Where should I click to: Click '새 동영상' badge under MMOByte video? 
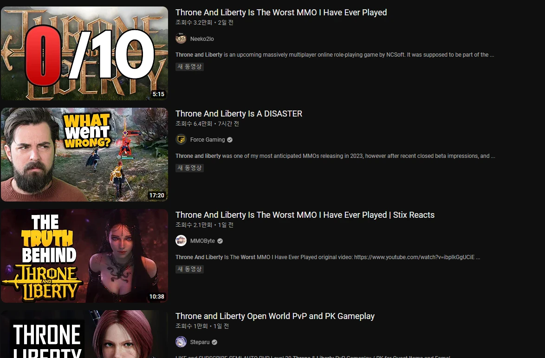point(189,269)
